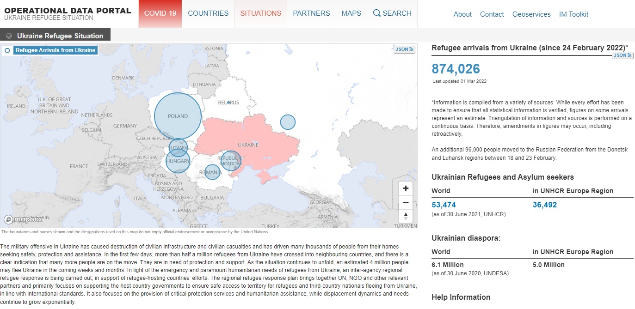Open the Partners menu
The width and height of the screenshot is (635, 309).
tap(311, 13)
